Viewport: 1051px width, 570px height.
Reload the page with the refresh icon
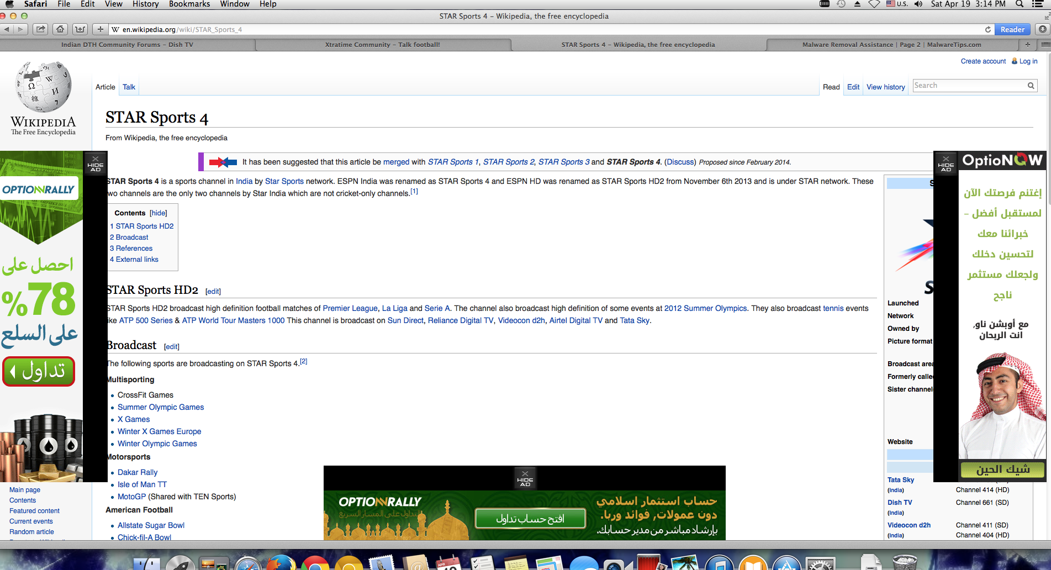click(988, 29)
